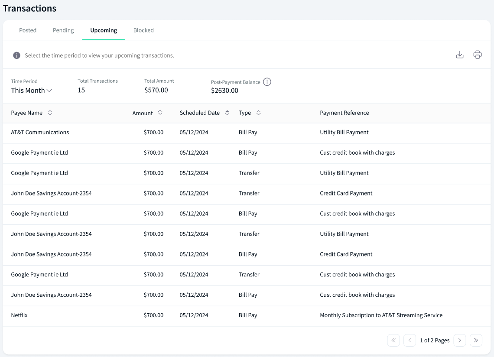Select the Netflix payee row
Screen dimensions: 494x357
(x=247, y=316)
